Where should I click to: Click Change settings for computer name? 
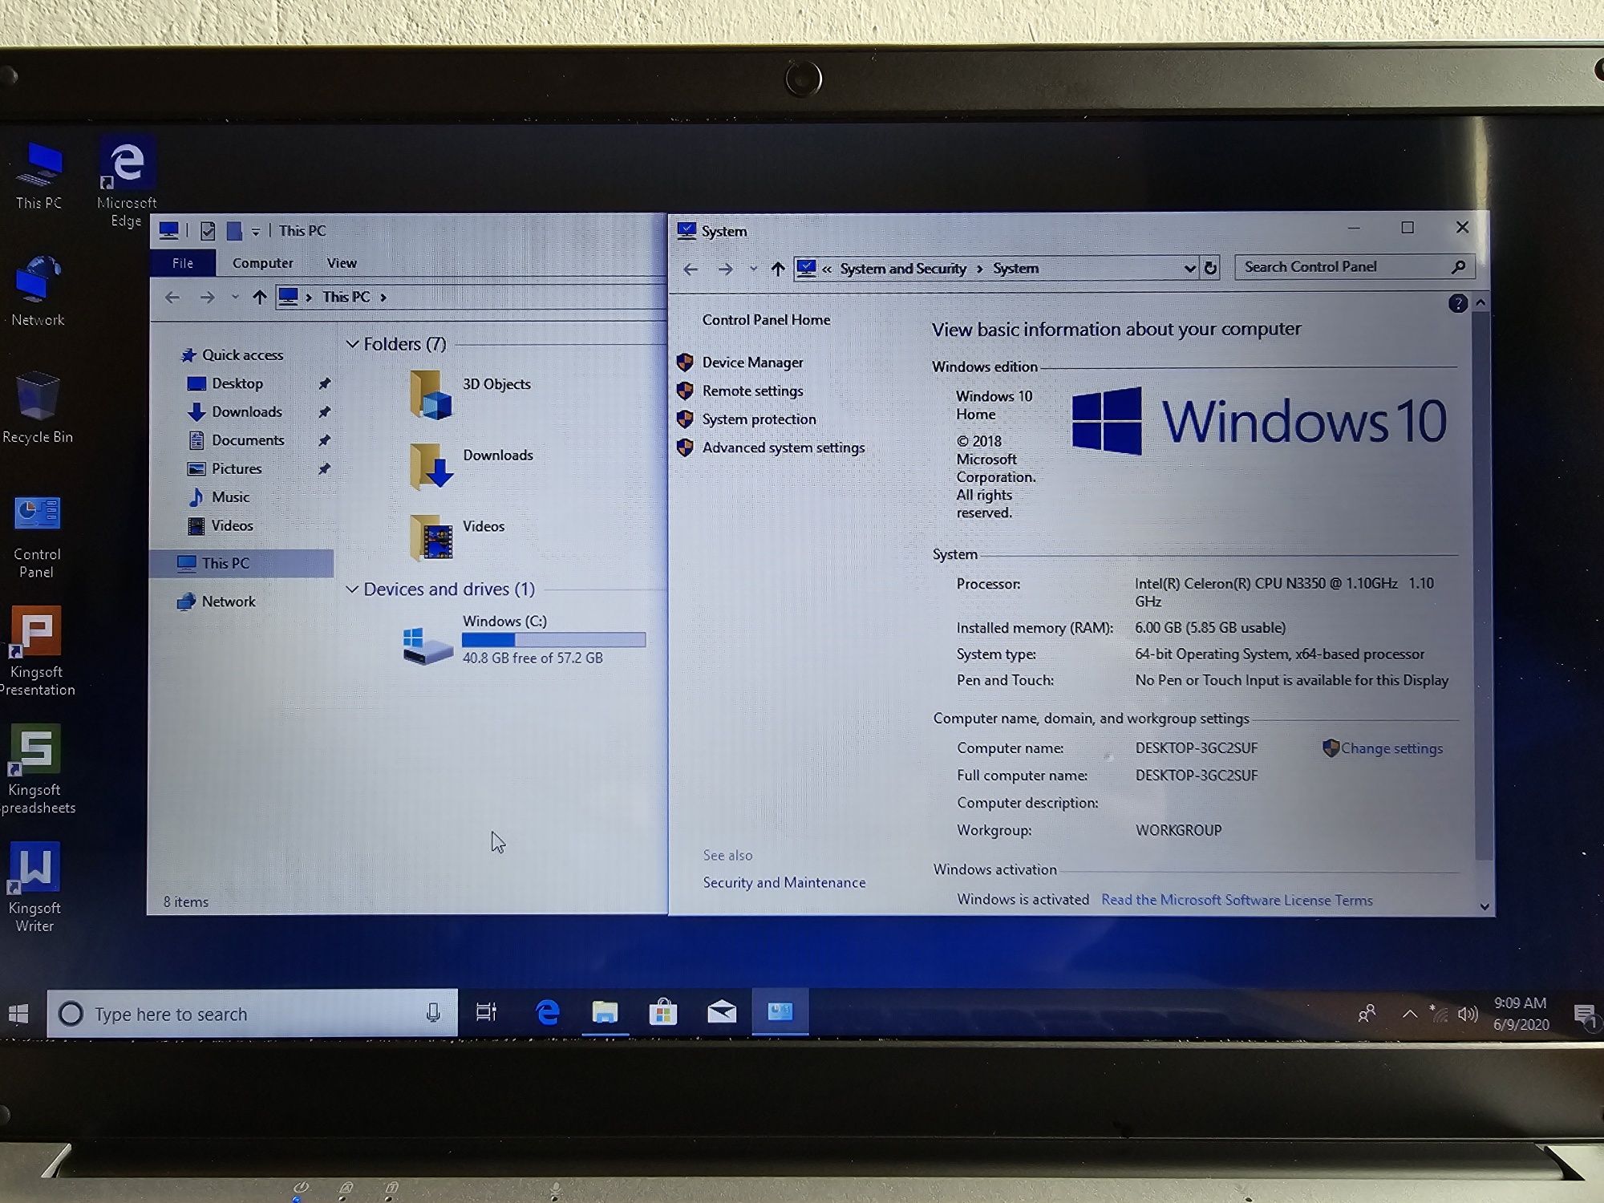pyautogui.click(x=1391, y=748)
